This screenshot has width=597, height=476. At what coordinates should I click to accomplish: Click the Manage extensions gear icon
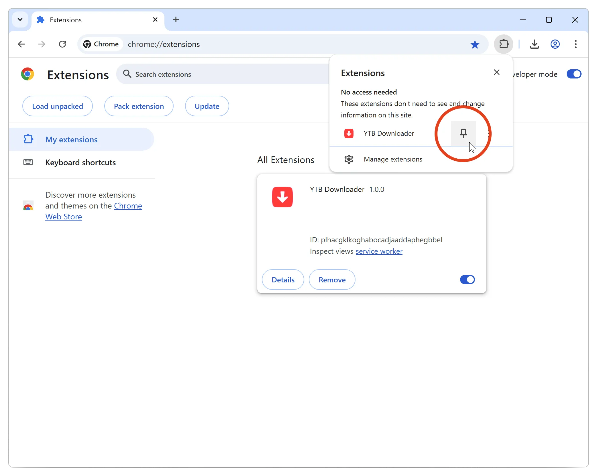349,159
